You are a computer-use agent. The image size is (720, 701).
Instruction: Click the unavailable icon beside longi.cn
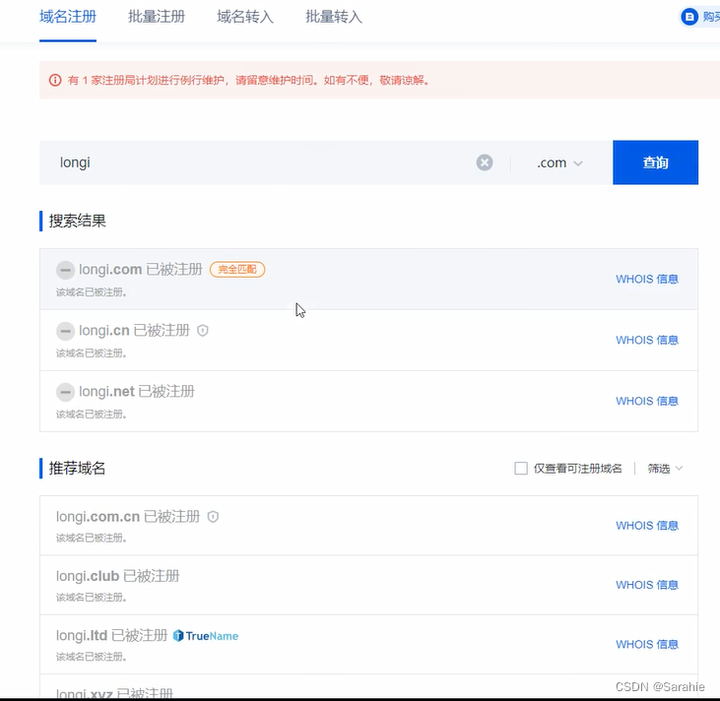[65, 331]
